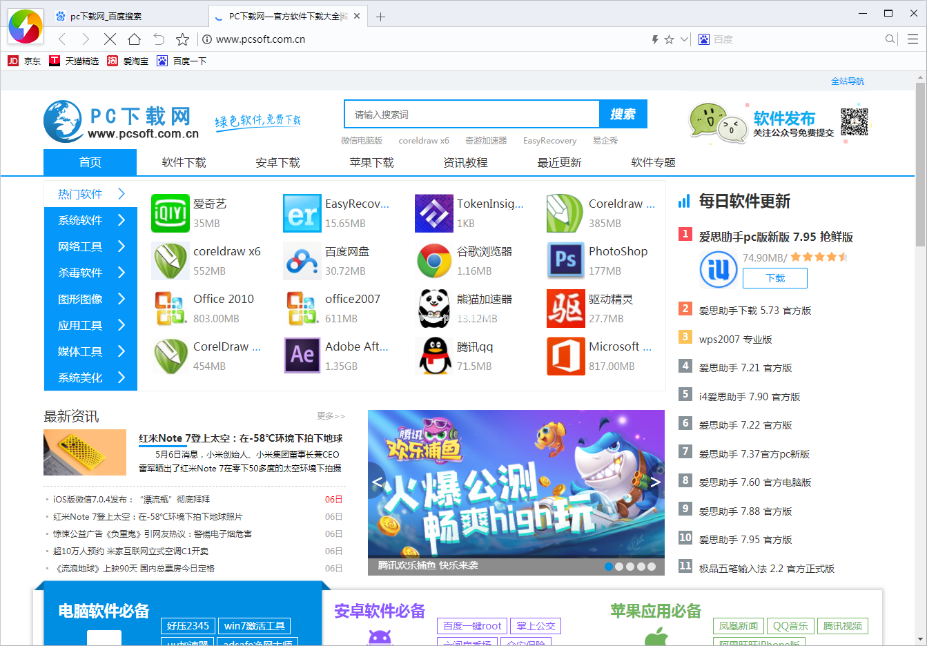Select the last carousel dot indicator
Screen dimensions: 927x646
[651, 567]
